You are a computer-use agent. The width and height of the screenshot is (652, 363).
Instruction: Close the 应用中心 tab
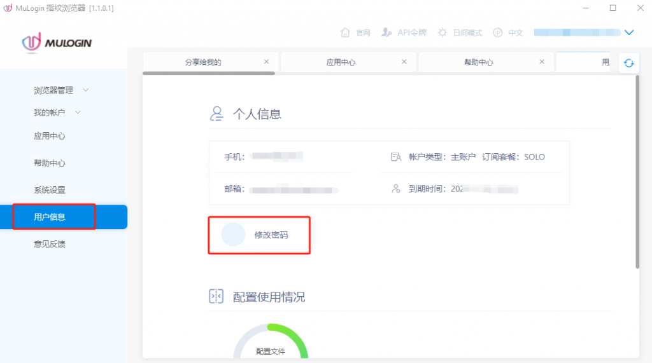(404, 62)
